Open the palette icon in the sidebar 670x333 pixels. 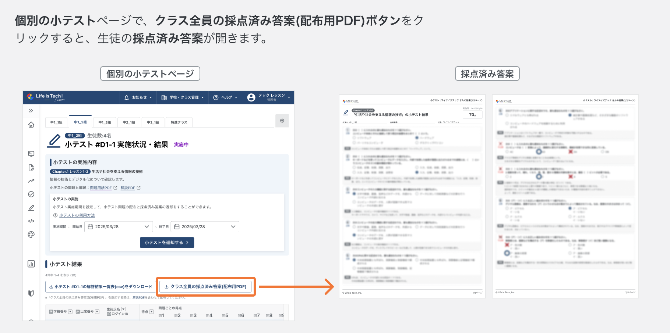[31, 234]
